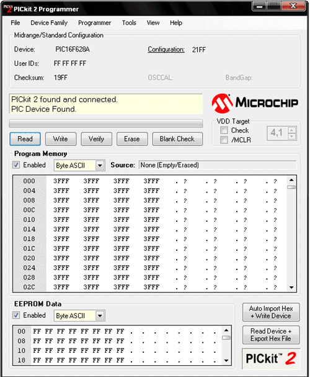Click the EEPROM Data scrollbar thumb
The image size is (310, 377).
point(226,338)
